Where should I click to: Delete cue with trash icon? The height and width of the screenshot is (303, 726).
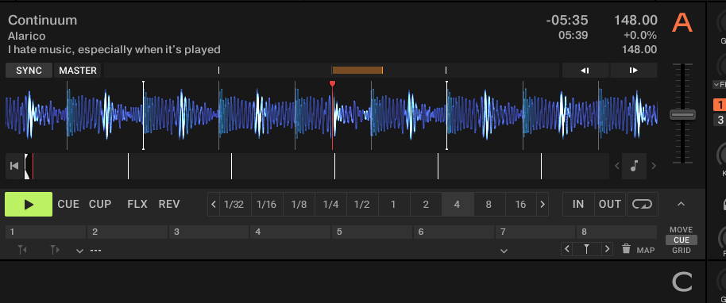[626, 249]
